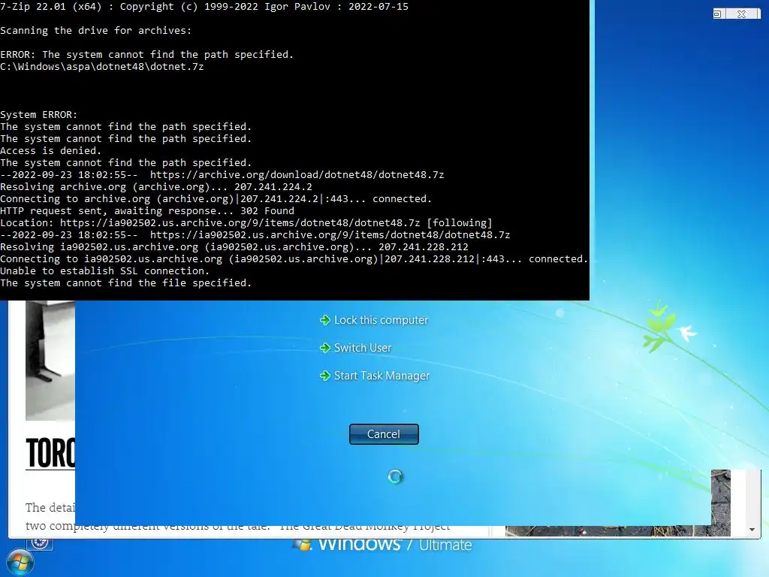The height and width of the screenshot is (577, 769).
Task: Click 'Unable to establish SSL connection.' line
Action: coord(104,270)
